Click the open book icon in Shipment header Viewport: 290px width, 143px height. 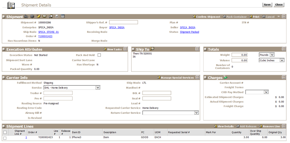coord(44,16)
